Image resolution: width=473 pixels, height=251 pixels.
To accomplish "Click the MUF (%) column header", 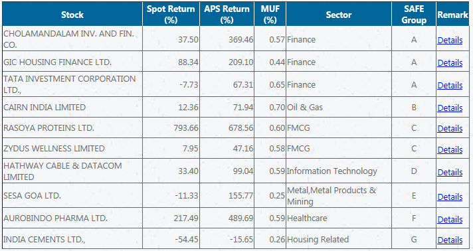I will 270,14.
